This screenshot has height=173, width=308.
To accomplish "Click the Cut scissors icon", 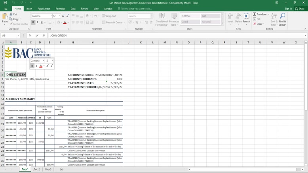I will tap(11, 14).
